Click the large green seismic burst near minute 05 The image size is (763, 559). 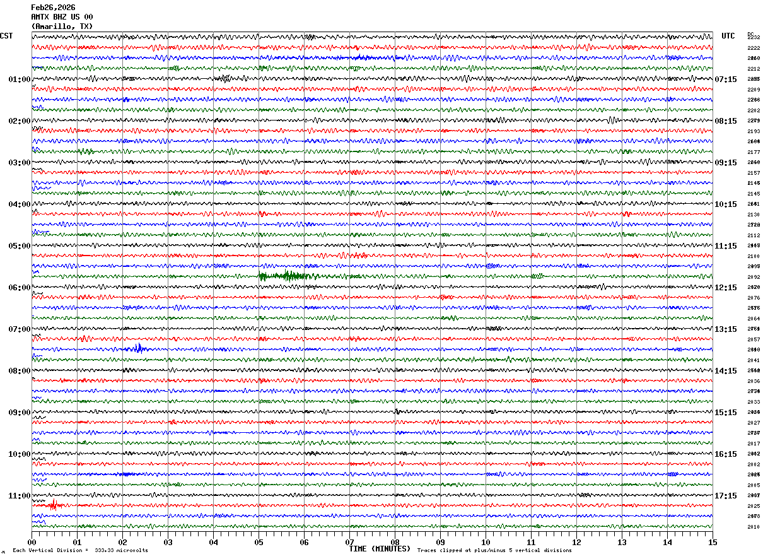[x=287, y=276]
